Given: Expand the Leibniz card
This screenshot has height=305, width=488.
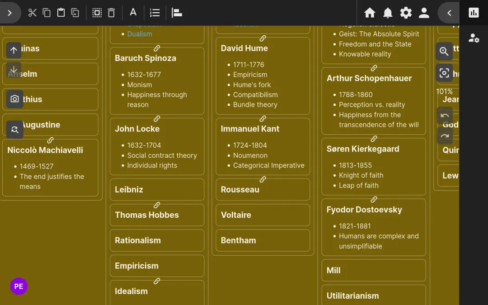Looking at the screenshot, I should coord(157,190).
